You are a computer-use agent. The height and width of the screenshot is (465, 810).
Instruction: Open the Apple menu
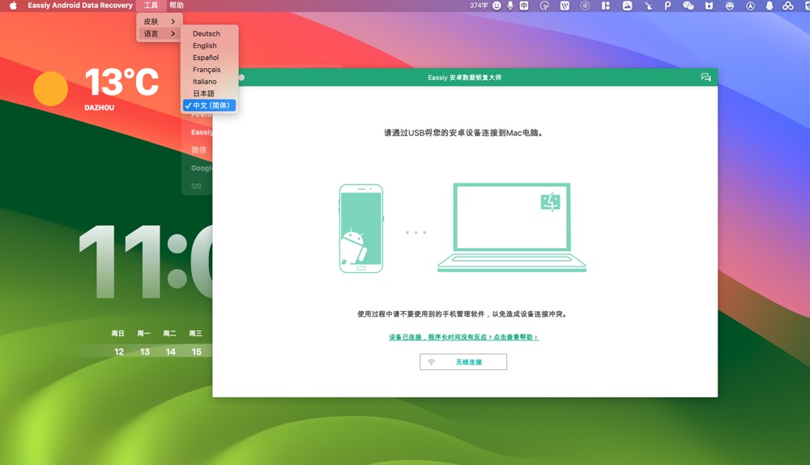[x=13, y=6]
